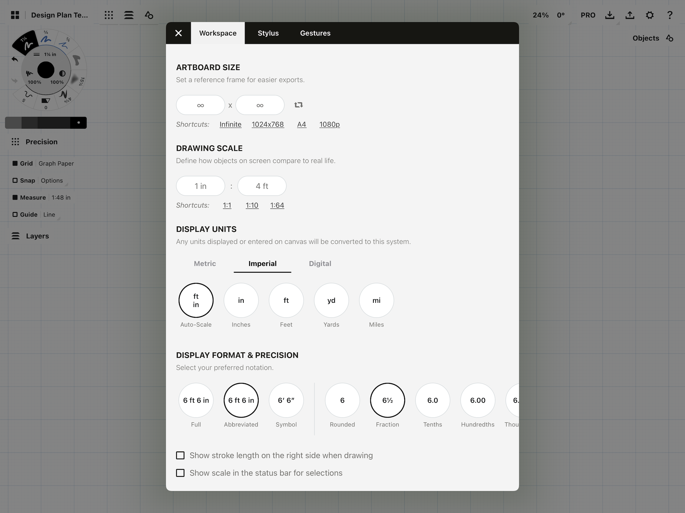This screenshot has height=513, width=685.
Task: Click the undo arrow beside tool wheel
Action: click(x=15, y=59)
